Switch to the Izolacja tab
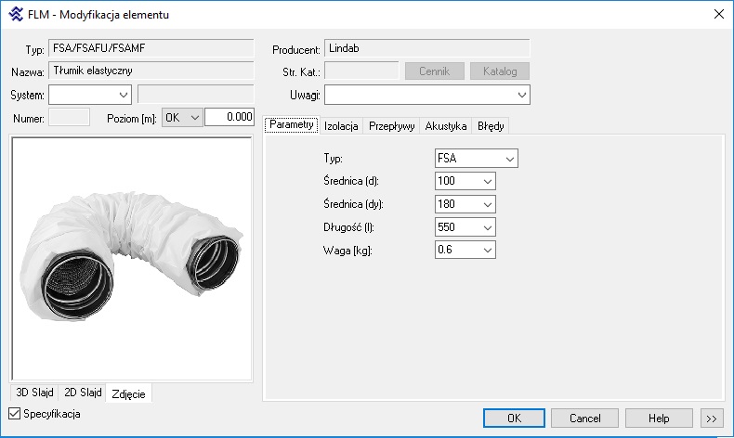Image resolution: width=734 pixels, height=438 pixels. [x=341, y=126]
